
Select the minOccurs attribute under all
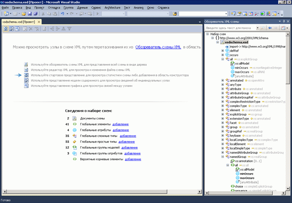pyautogui.click(x=241, y=68)
